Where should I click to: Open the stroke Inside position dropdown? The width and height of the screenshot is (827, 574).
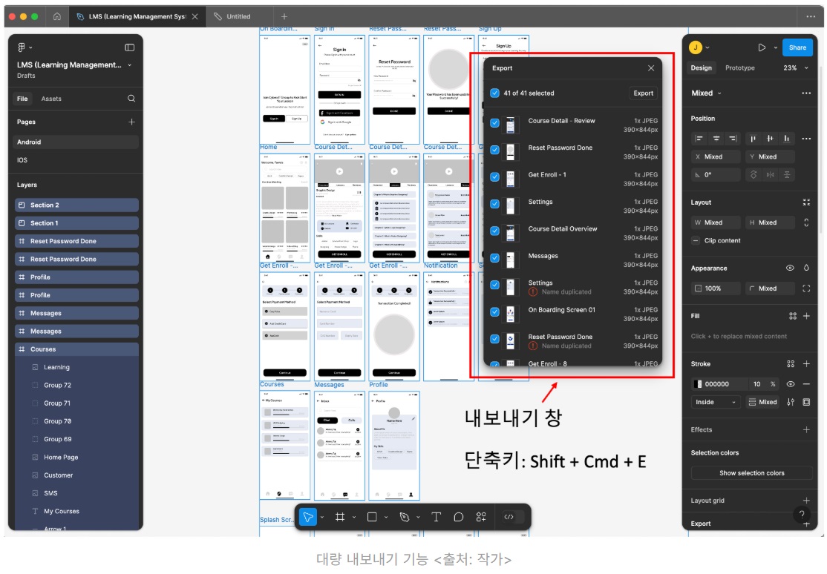pos(715,402)
